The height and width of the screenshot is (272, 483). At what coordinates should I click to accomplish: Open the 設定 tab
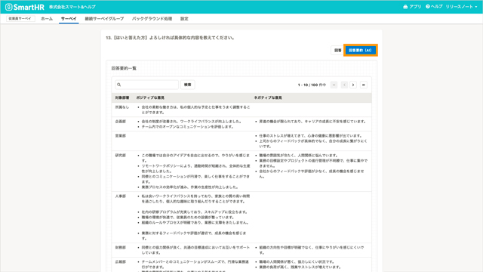pos(184,19)
